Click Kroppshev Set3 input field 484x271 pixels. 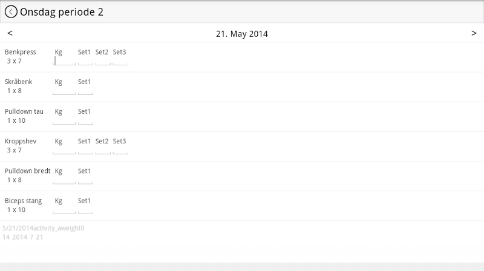click(120, 149)
